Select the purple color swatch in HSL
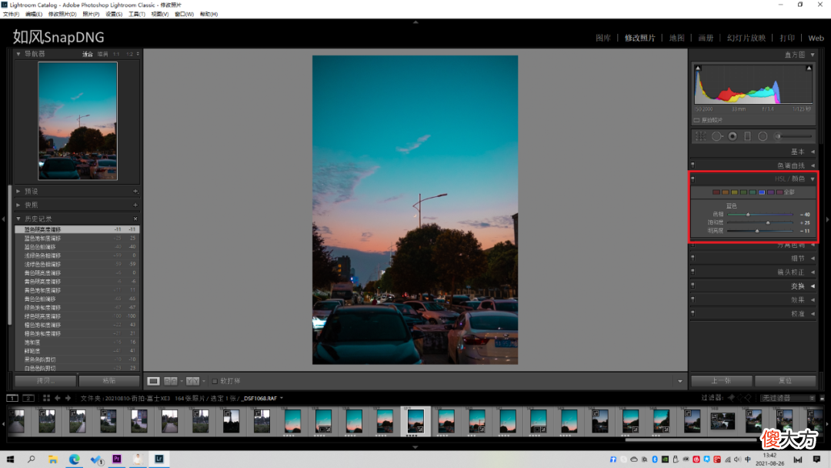This screenshot has width=831, height=468. pos(770,192)
